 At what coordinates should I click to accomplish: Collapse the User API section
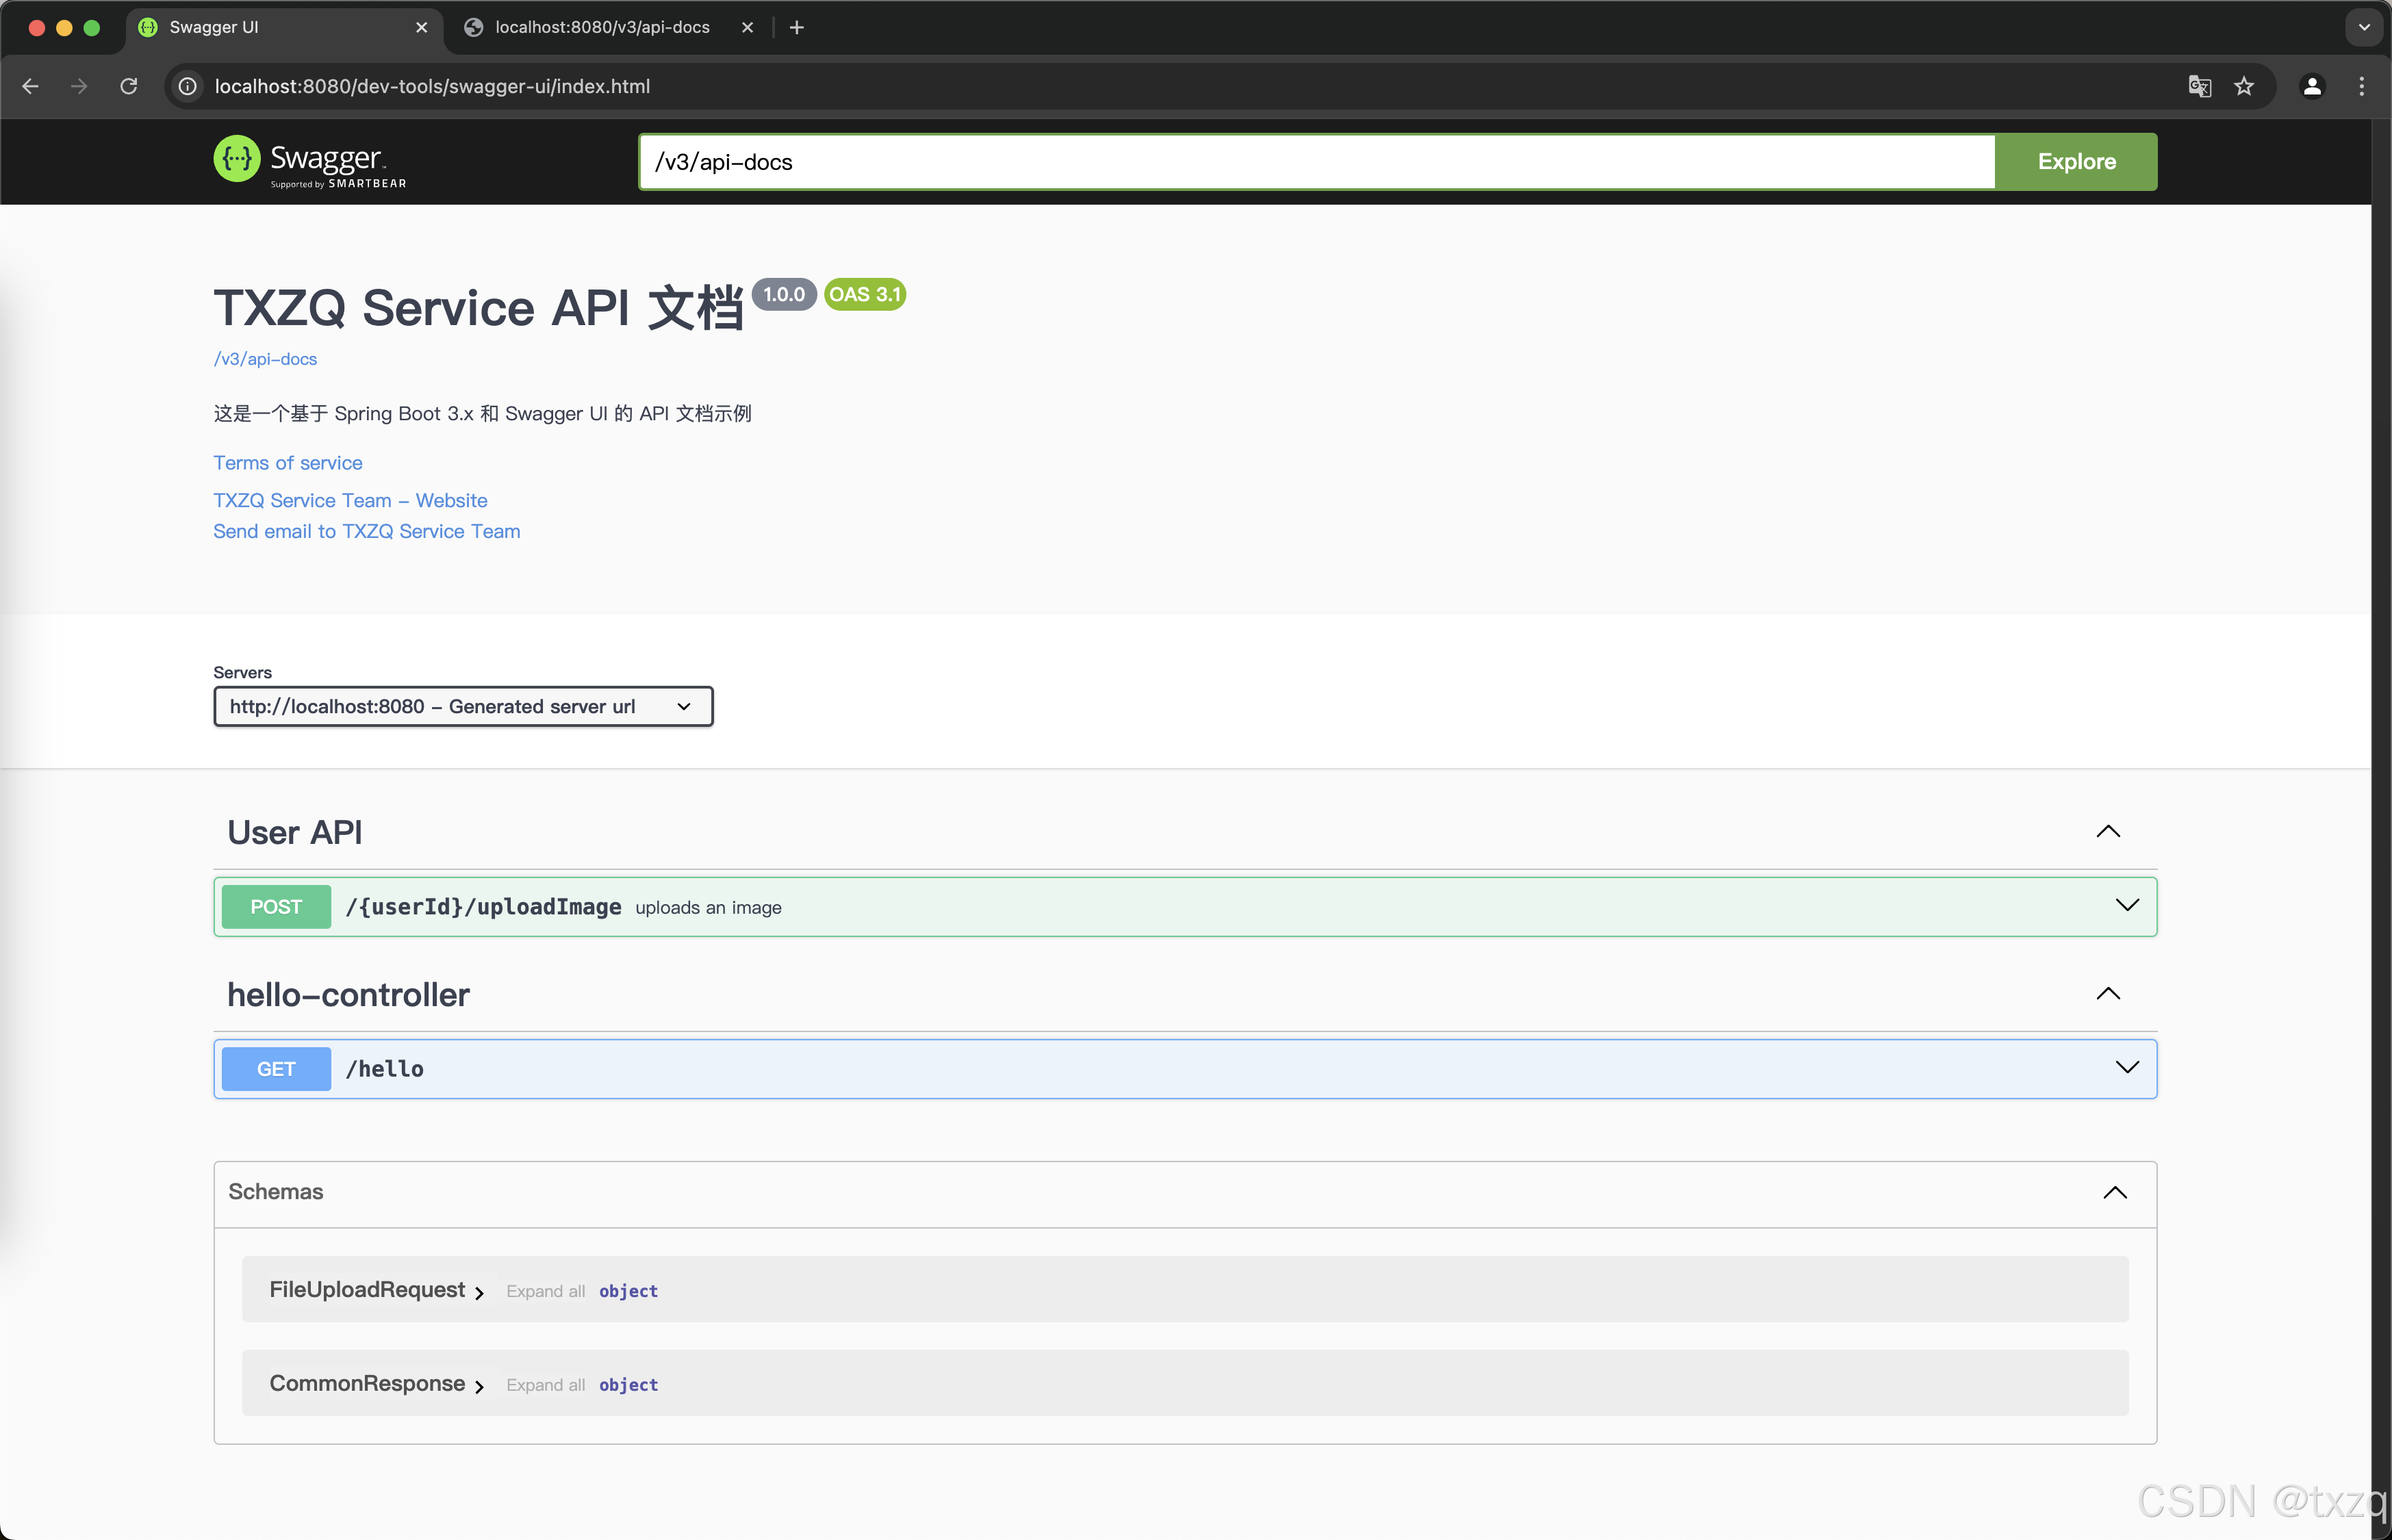tap(2108, 832)
